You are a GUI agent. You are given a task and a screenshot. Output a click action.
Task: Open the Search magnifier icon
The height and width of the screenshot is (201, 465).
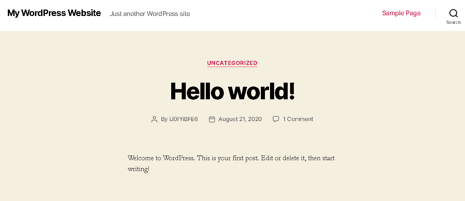453,13
